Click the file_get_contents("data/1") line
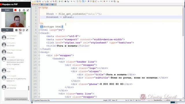Viewport: 185px width, 104px height. point(74,14)
